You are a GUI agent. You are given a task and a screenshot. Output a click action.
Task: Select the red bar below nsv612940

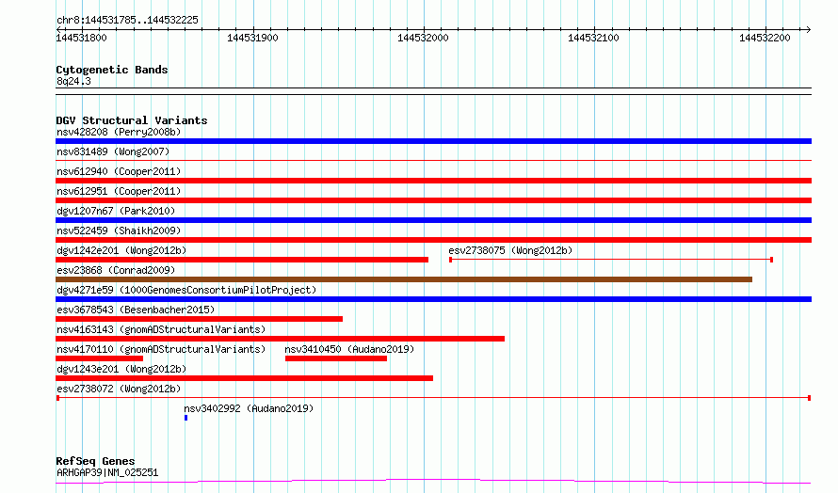coord(433,181)
